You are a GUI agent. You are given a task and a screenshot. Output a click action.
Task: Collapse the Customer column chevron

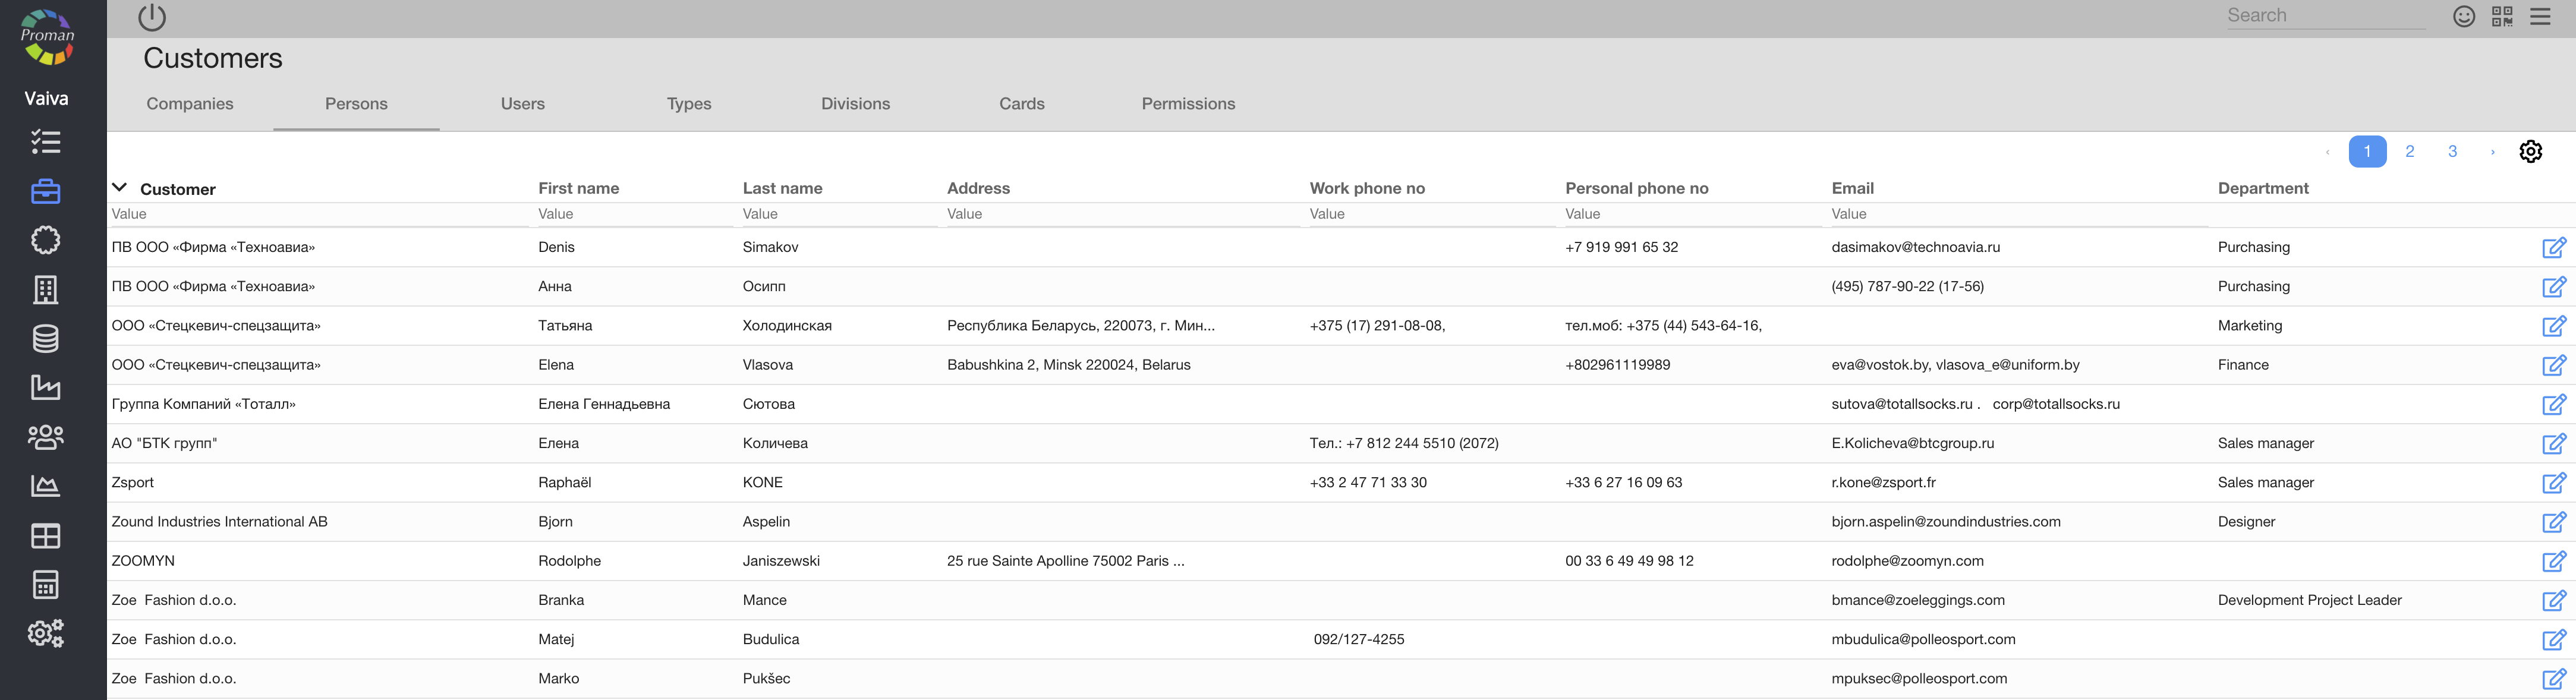[x=120, y=188]
